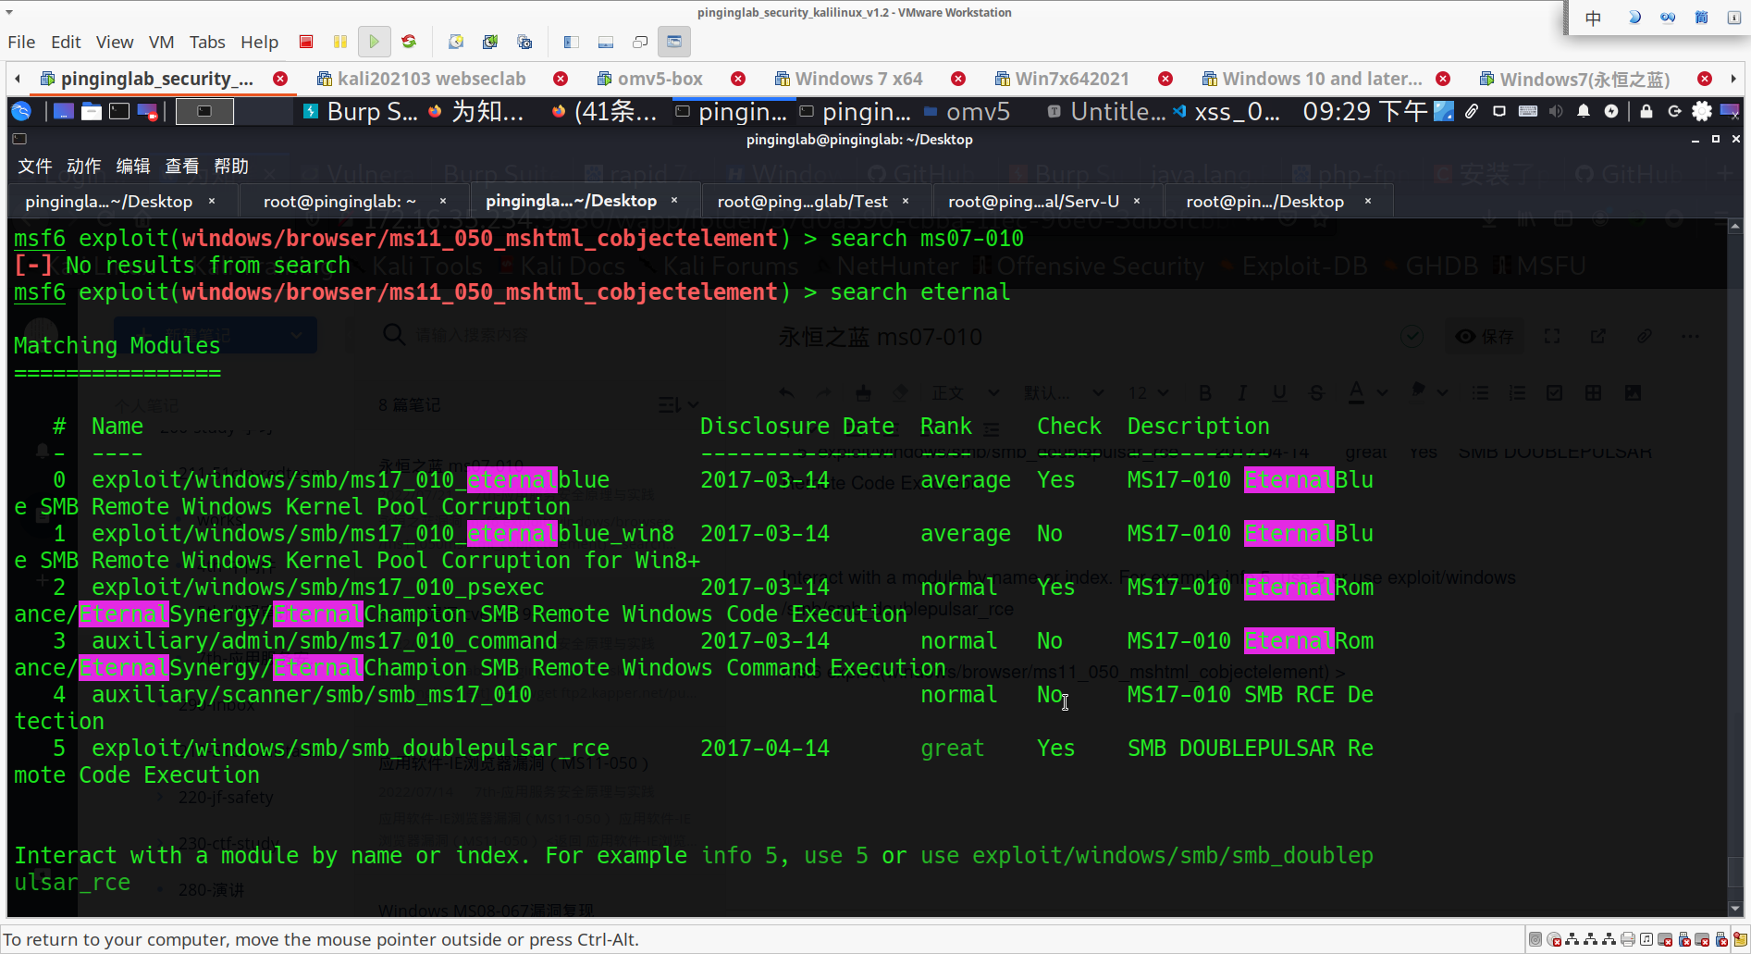This screenshot has height=954, width=1751.
Task: Switch to Windows7(永恒之蓝) VM tab
Action: tap(1575, 79)
